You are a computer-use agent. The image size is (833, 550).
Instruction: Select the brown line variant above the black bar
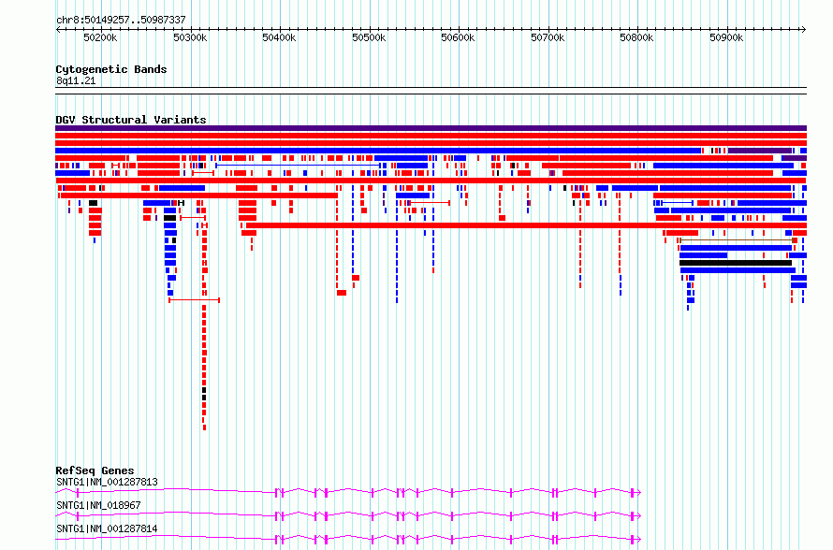pos(738,240)
